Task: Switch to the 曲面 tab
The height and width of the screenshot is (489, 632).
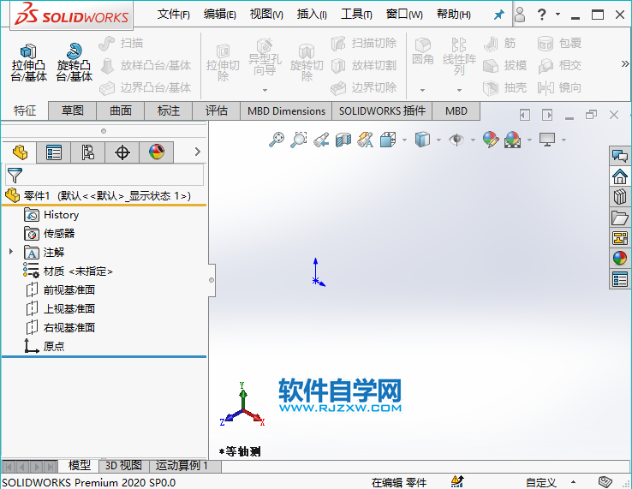Action: coord(121,110)
